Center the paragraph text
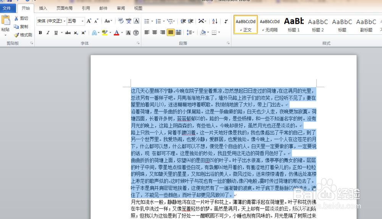 (155, 32)
